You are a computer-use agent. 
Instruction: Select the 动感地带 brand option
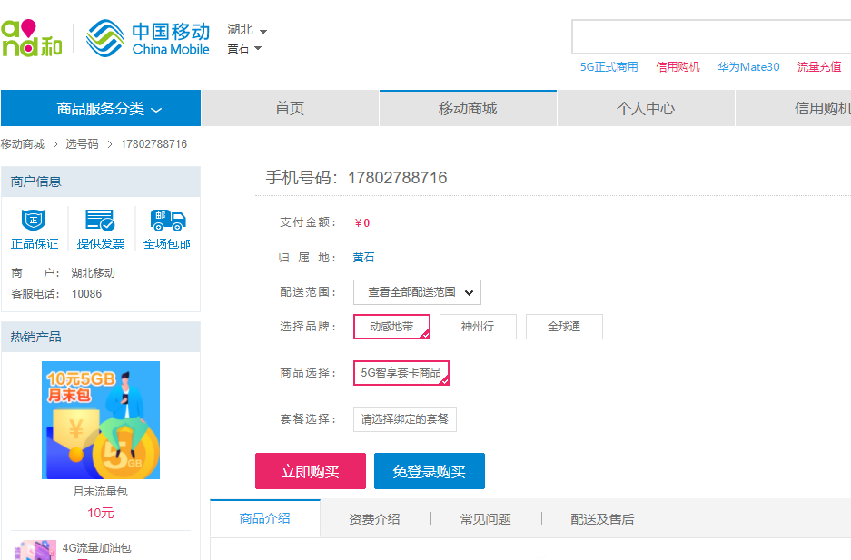391,327
